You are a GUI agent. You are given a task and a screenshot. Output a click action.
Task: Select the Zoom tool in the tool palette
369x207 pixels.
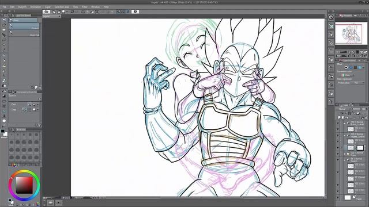click(x=4, y=20)
